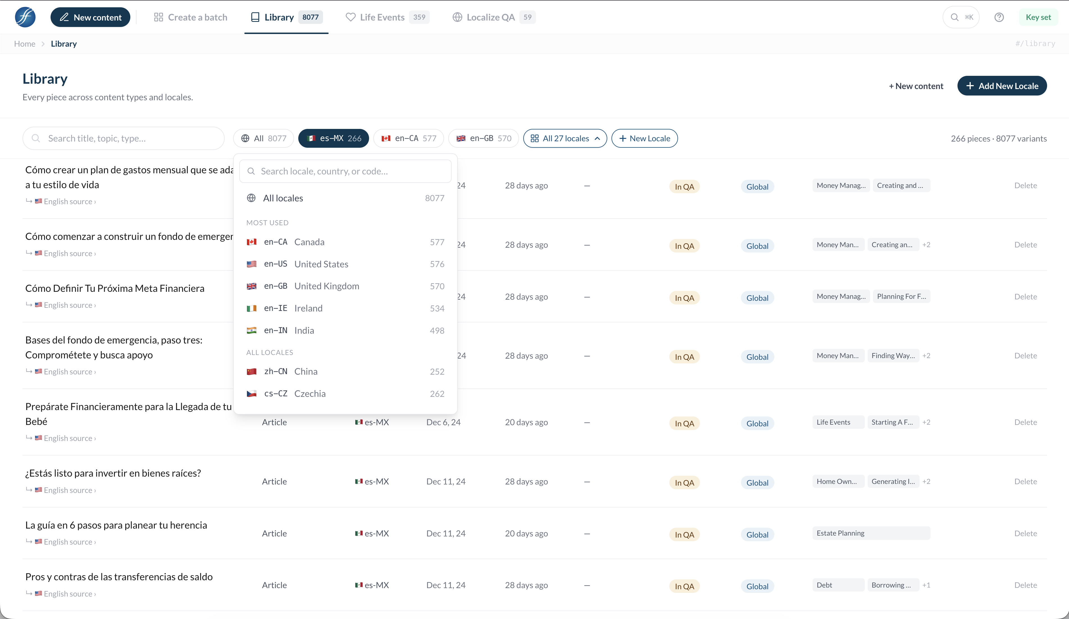Go to Home in the breadcrumb

coord(25,44)
